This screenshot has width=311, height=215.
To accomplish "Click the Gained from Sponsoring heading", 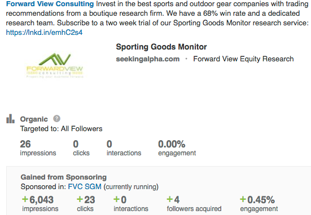I will tap(64, 177).
